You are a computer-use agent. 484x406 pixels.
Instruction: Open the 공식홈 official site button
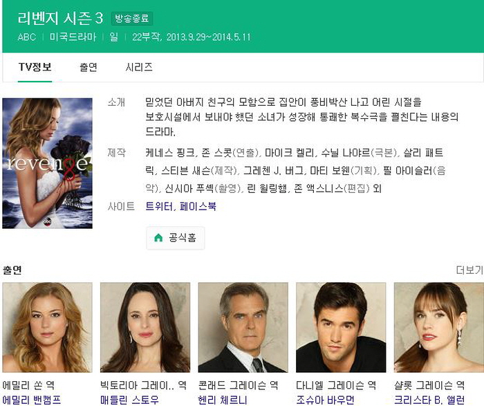click(176, 238)
